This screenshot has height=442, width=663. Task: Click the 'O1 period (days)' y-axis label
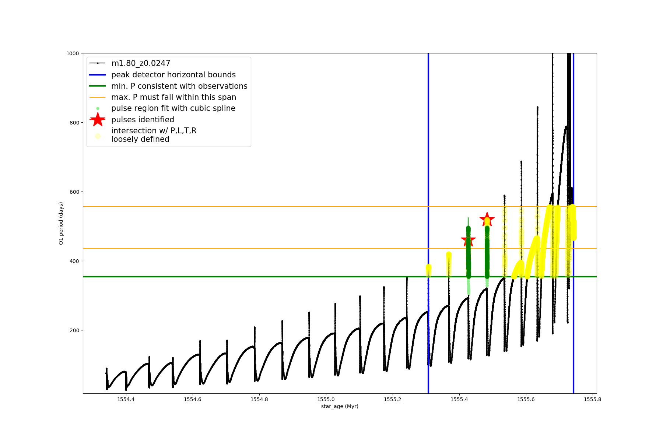[61, 223]
